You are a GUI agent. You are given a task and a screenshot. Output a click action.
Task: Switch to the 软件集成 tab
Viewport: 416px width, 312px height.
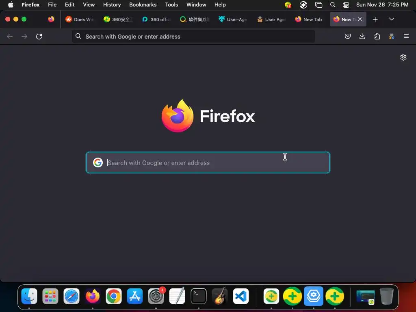195,19
